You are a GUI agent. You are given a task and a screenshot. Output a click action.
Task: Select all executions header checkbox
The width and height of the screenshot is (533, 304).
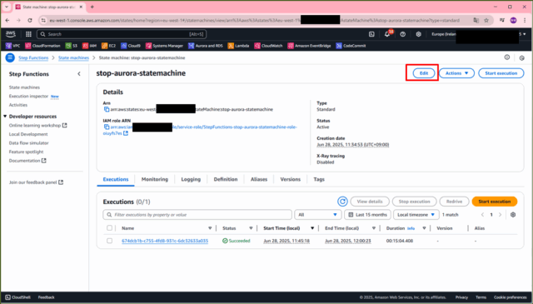click(x=109, y=228)
